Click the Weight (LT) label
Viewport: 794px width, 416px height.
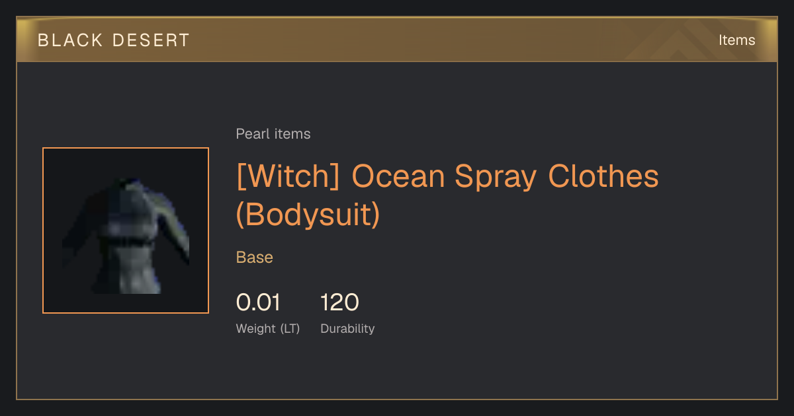click(x=268, y=329)
